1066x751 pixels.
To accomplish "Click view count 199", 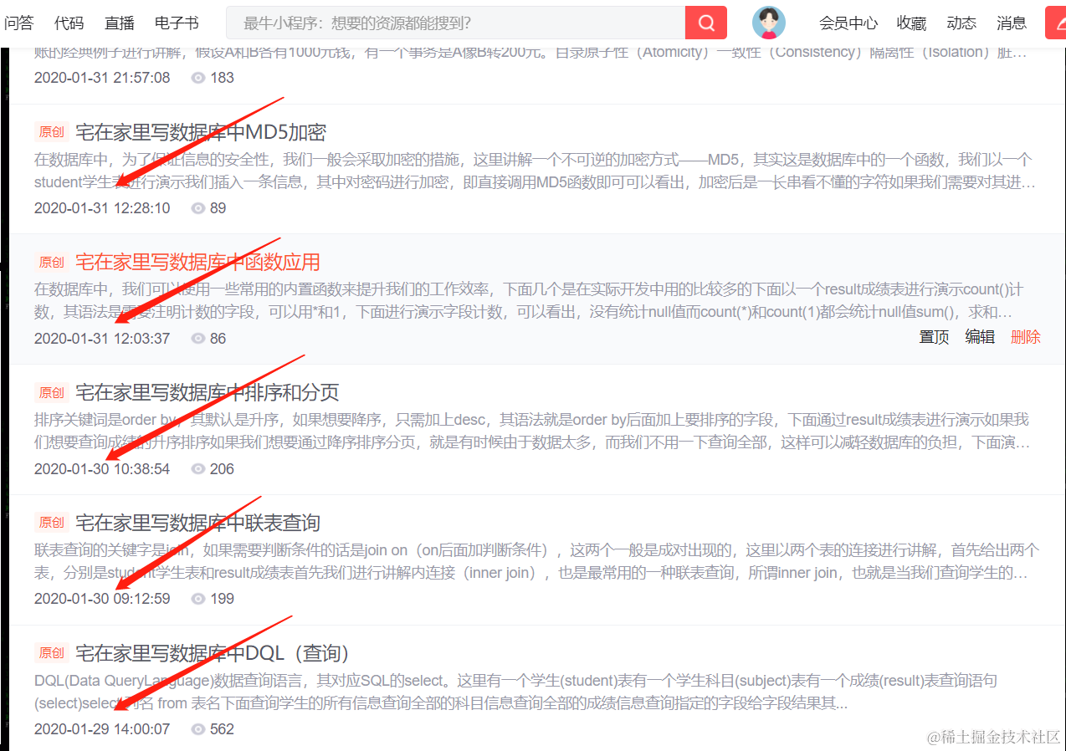I will coord(222,599).
